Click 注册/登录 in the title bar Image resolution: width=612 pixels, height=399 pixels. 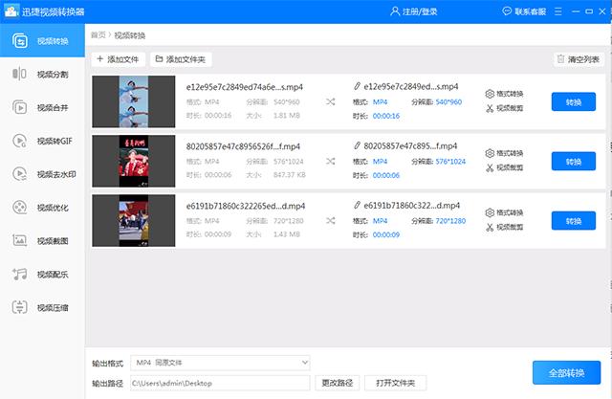tap(414, 11)
